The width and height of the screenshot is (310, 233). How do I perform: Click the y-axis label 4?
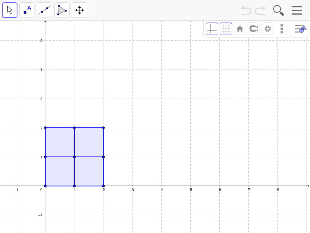point(41,70)
